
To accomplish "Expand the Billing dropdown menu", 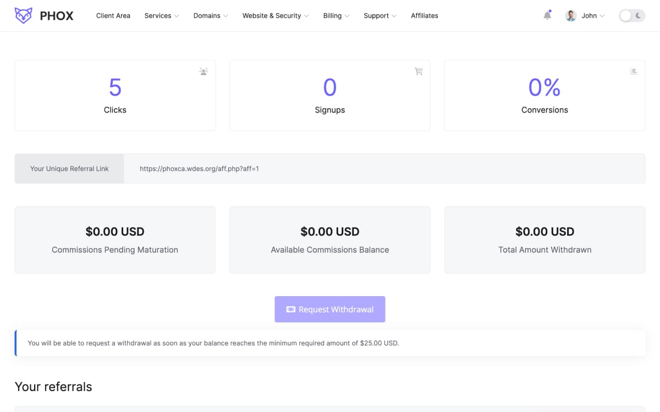I will (x=336, y=16).
